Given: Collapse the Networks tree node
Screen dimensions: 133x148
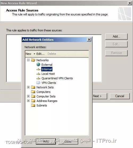Looking at the screenshot, I should tap(28, 60).
